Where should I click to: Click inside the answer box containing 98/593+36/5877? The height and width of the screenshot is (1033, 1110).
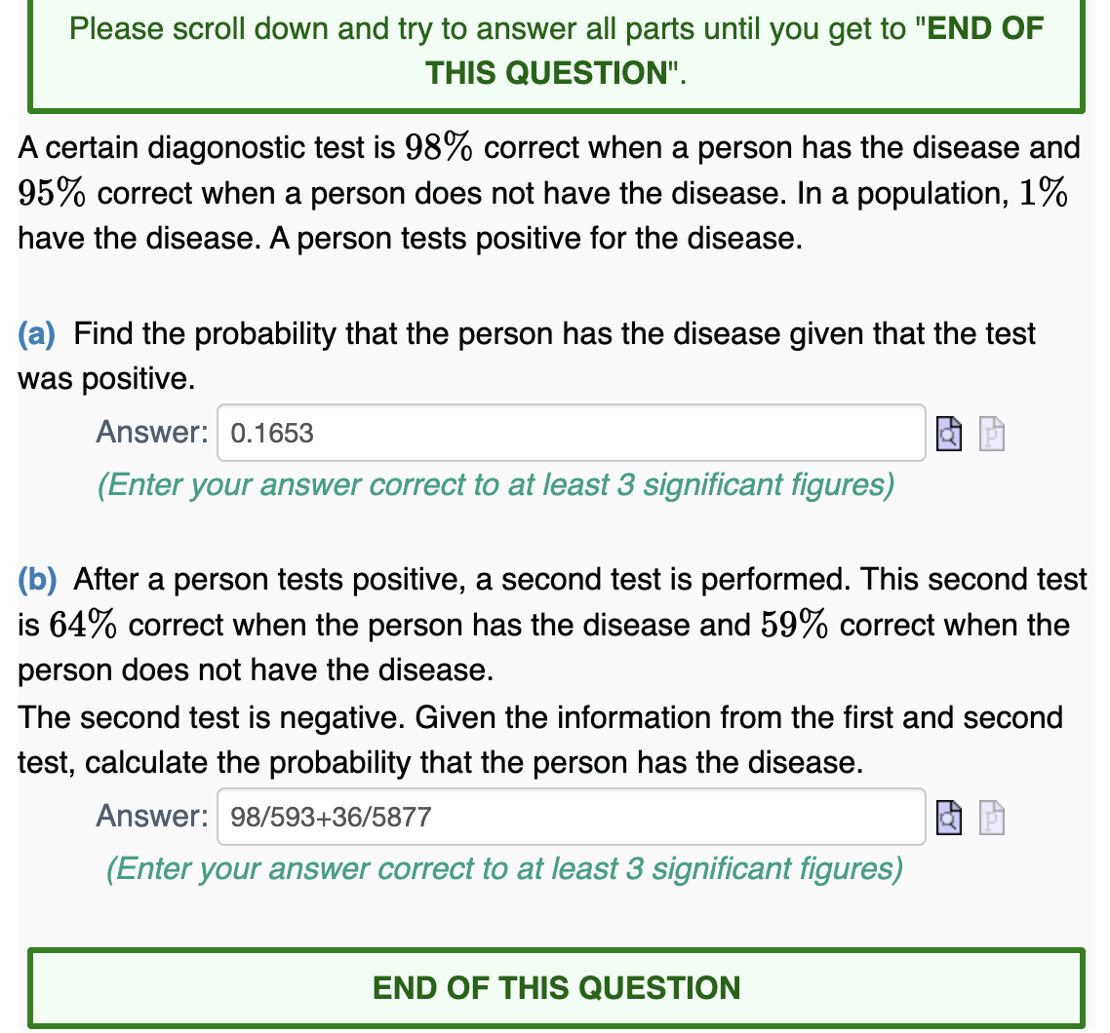[x=571, y=817]
